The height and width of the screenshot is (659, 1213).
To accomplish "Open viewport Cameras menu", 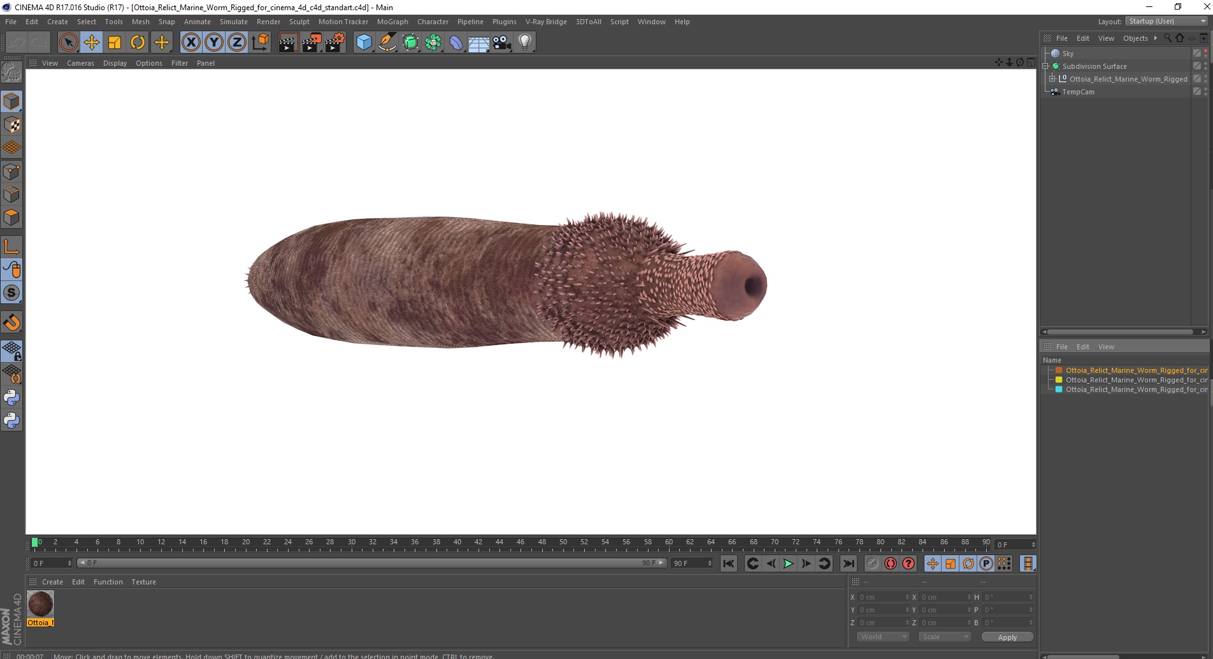I will pos(80,63).
